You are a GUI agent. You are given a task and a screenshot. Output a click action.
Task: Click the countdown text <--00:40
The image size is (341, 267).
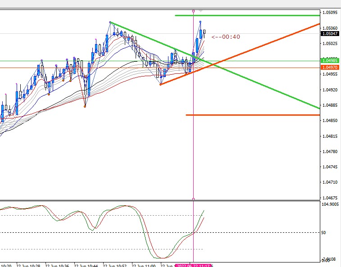[x=226, y=37]
